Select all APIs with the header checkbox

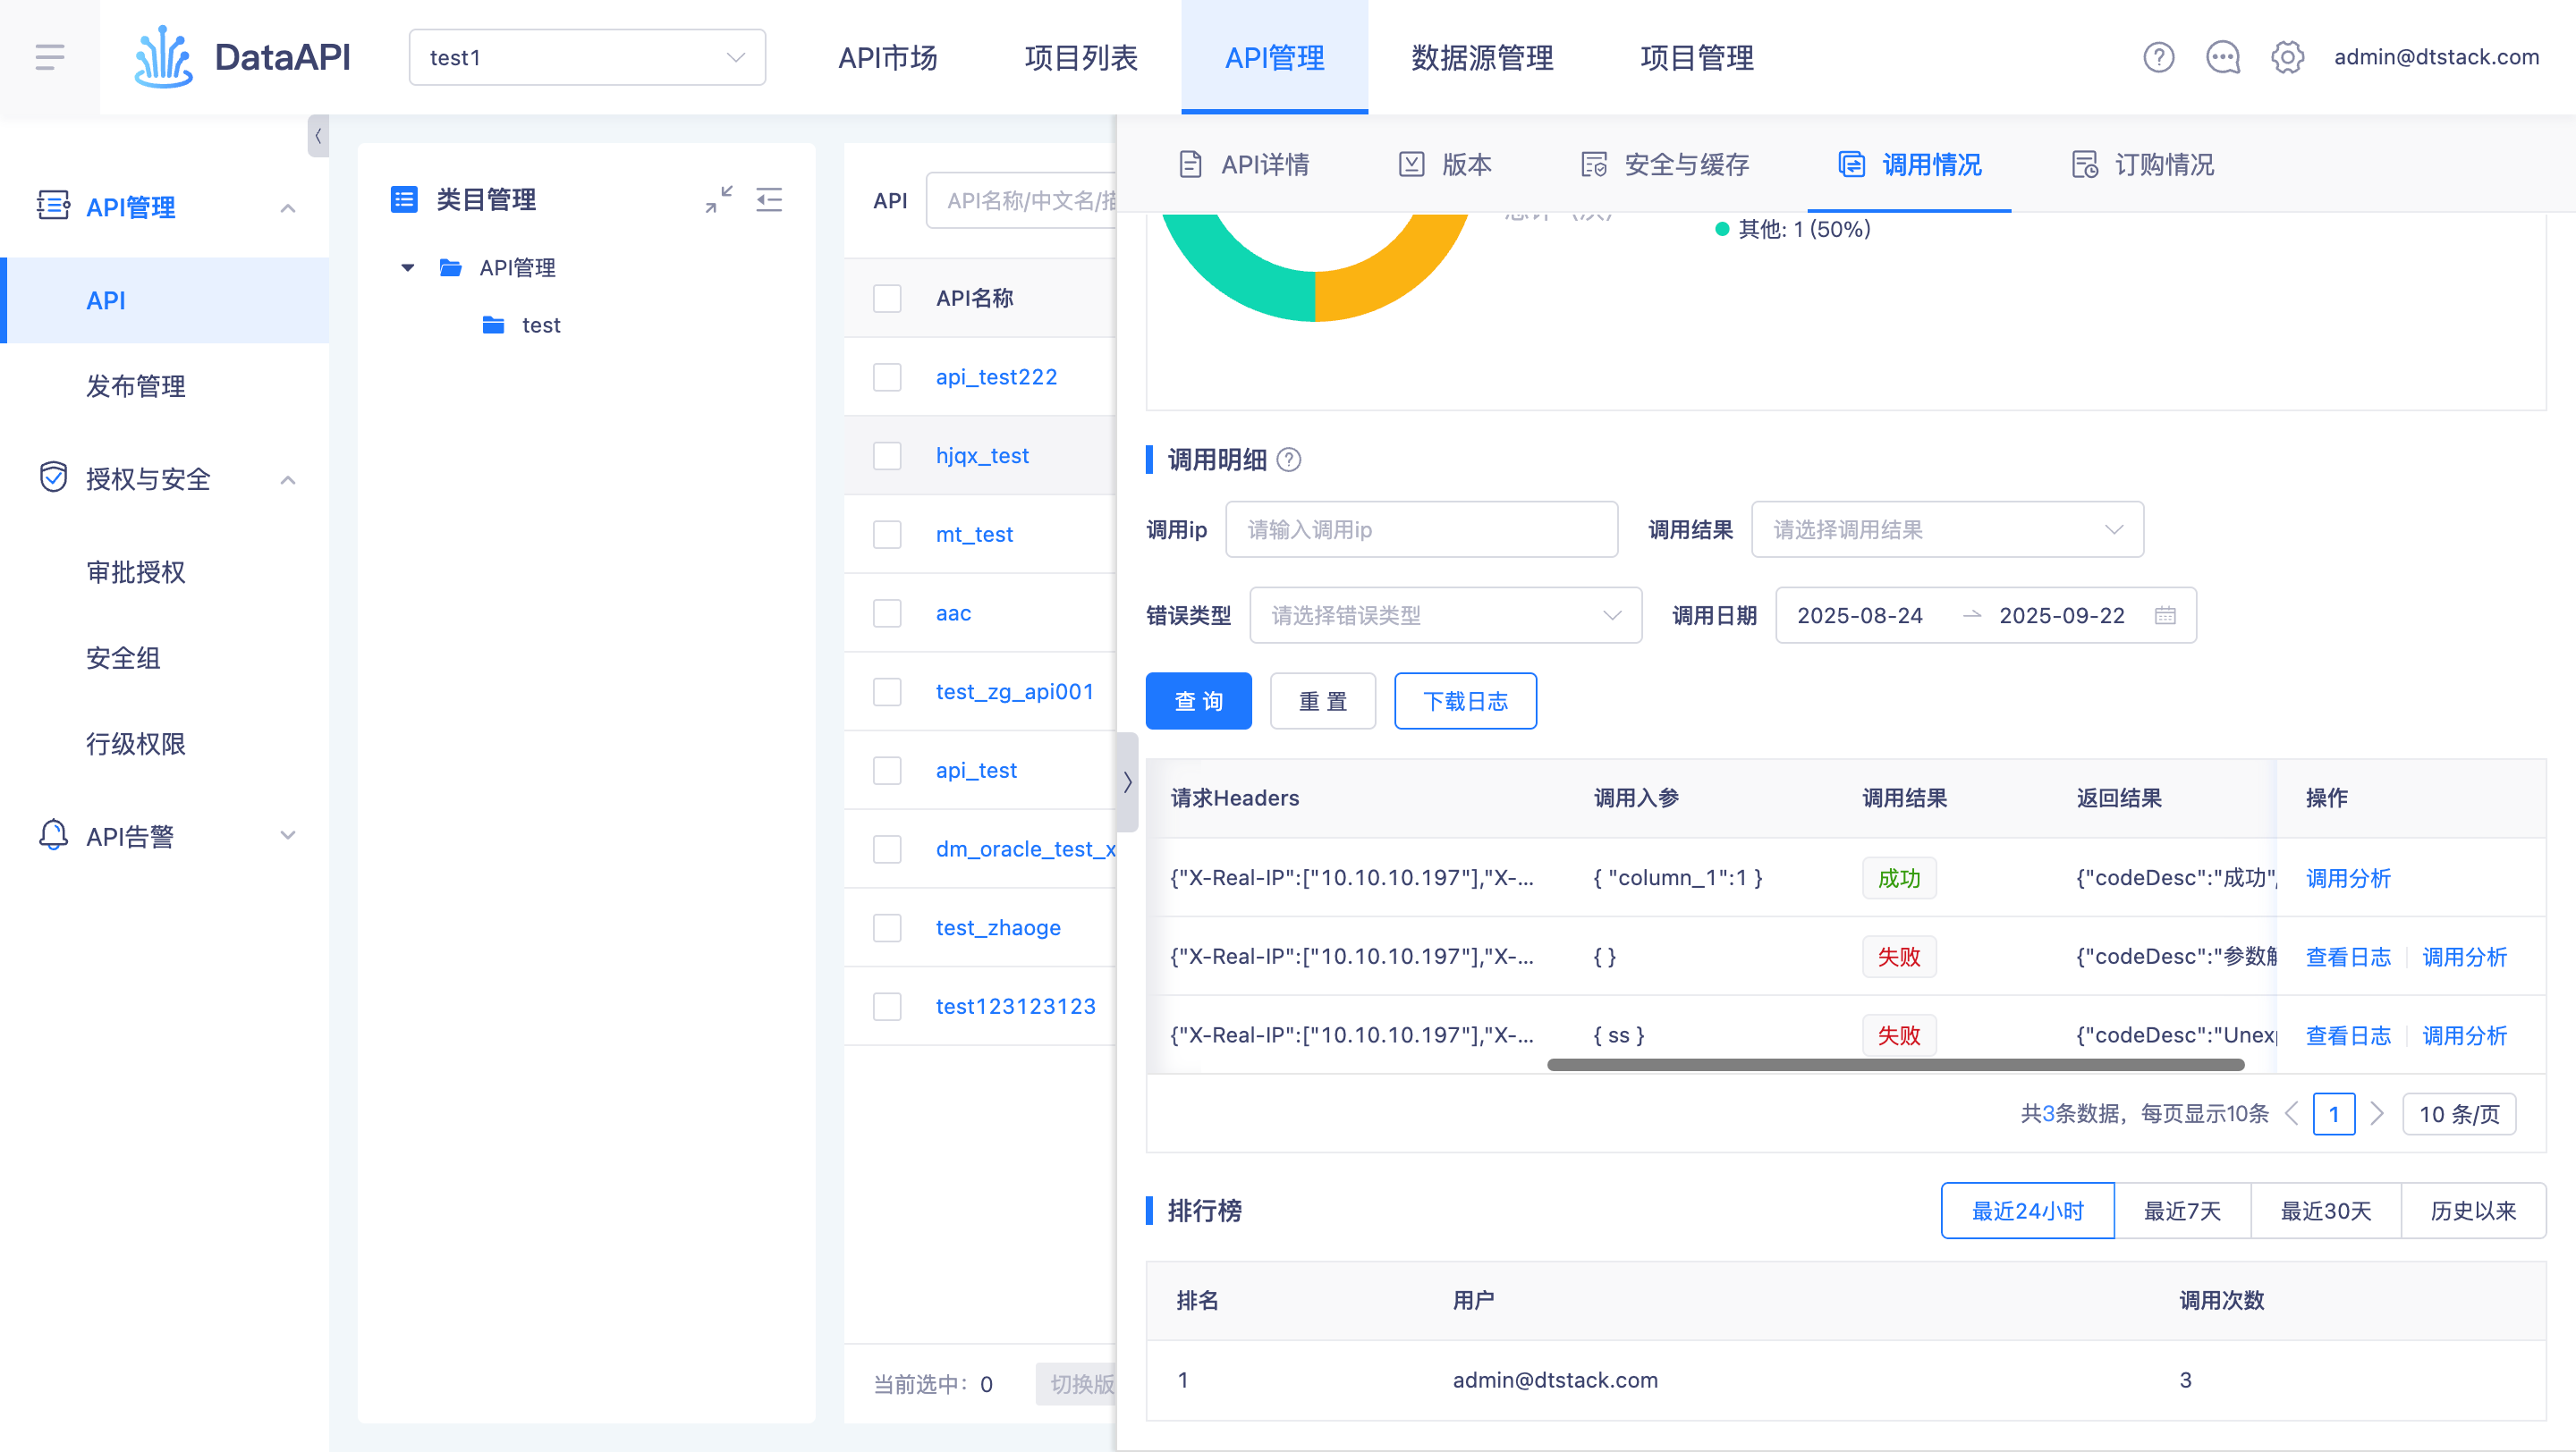pyautogui.click(x=887, y=298)
